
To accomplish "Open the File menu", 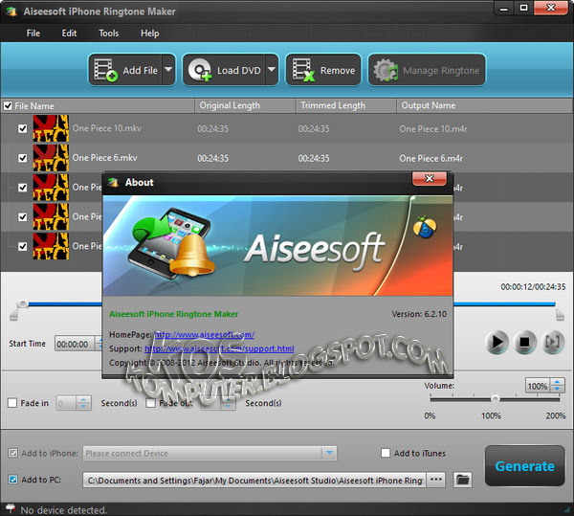I will click(33, 34).
